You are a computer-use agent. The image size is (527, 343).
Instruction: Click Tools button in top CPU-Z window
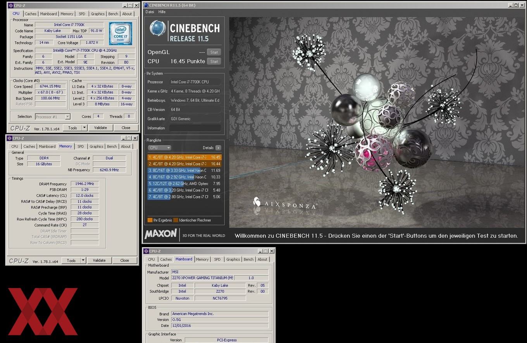point(72,128)
